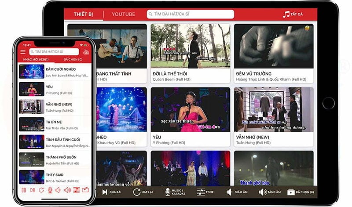Tap the ĐÁM CƯỚI NGHÈO thumbnail on the phone
This screenshot has width=352, height=207.
[x=32, y=72]
